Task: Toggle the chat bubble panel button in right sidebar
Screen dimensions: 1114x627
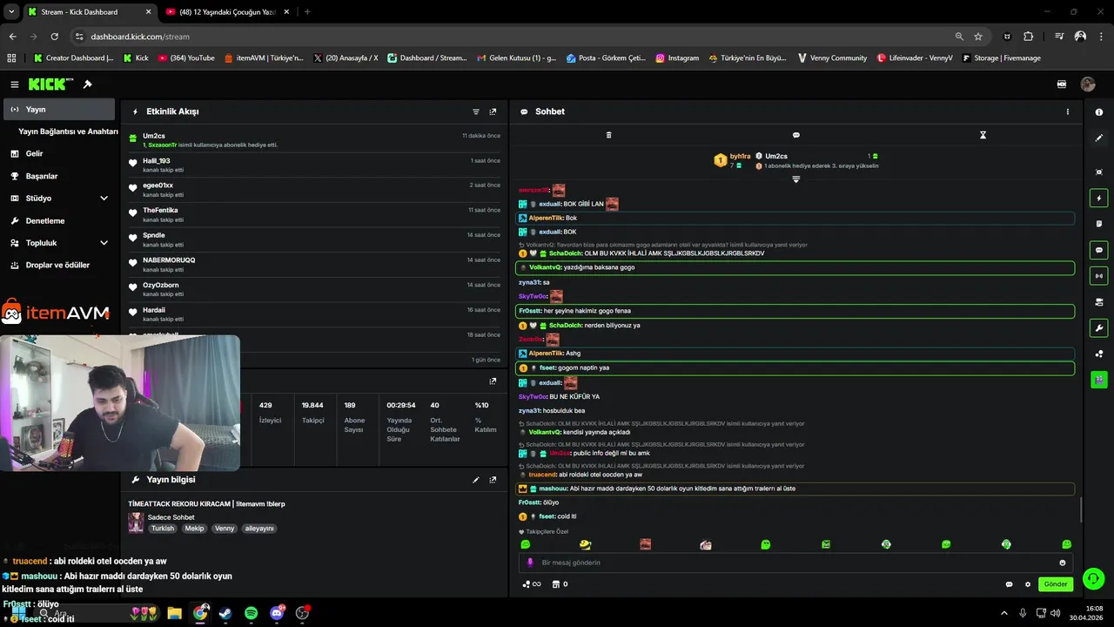Action: click(x=1099, y=250)
